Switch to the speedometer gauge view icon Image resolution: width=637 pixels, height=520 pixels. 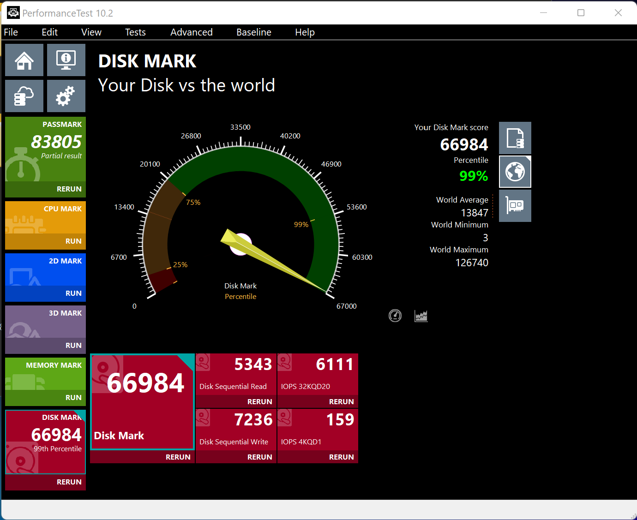[395, 316]
